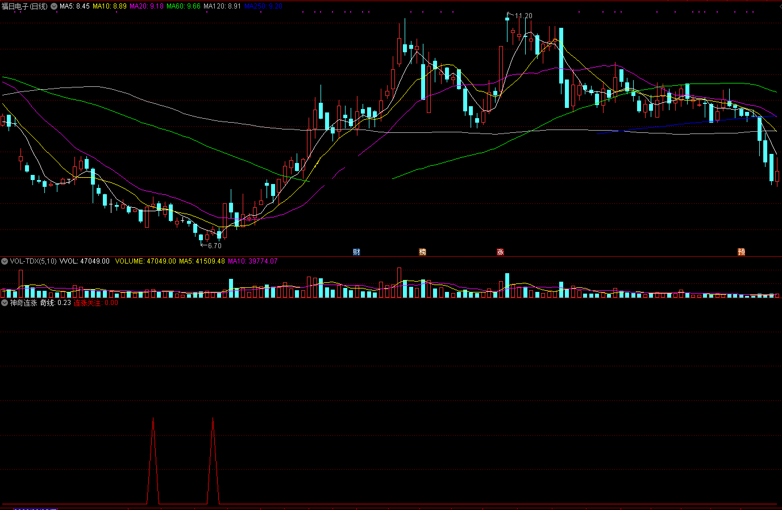This screenshot has height=510, width=782.
Task: Click the 预 forecast marker icon
Action: (x=741, y=252)
